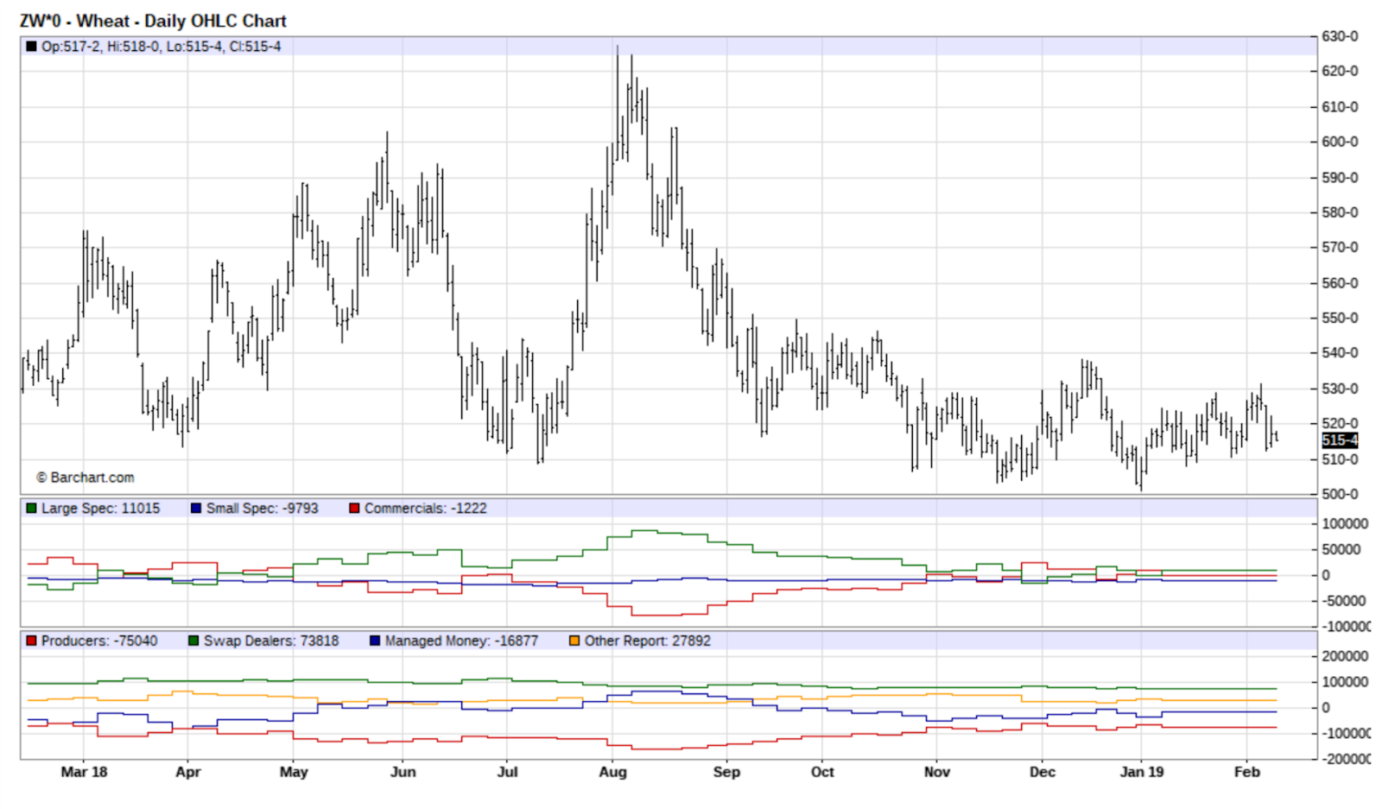Click the '-50000' label on the middle panel axis

click(x=1344, y=601)
